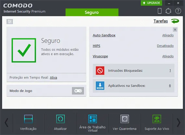The height and width of the screenshot is (135, 185).
Task: Click the update refresh icon in header
Action: coord(168,11)
